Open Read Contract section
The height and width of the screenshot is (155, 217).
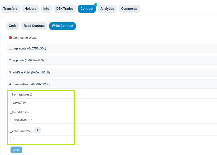click(x=34, y=26)
